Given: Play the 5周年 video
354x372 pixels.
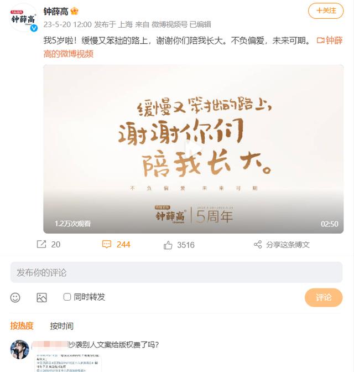Looking at the screenshot, I should [193, 149].
